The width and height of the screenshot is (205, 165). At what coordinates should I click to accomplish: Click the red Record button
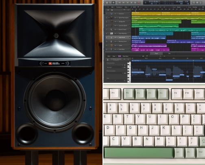[x=139, y=2]
